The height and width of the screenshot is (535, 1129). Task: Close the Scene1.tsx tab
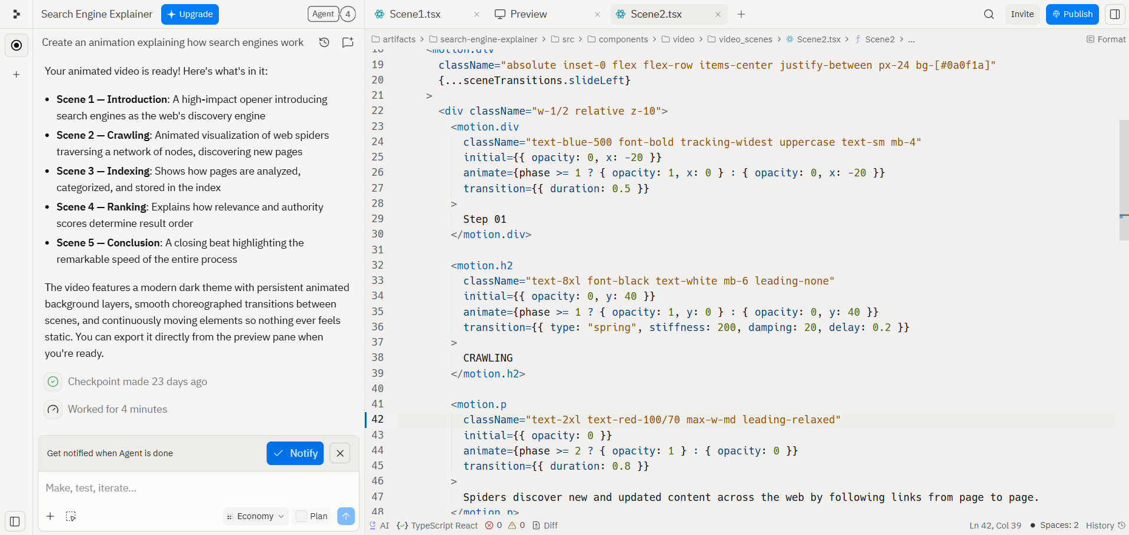pyautogui.click(x=477, y=14)
